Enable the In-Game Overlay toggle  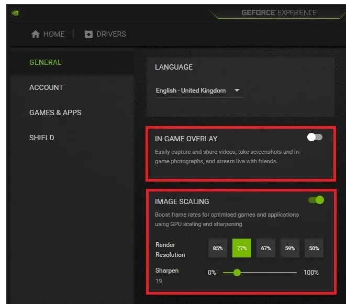[315, 138]
